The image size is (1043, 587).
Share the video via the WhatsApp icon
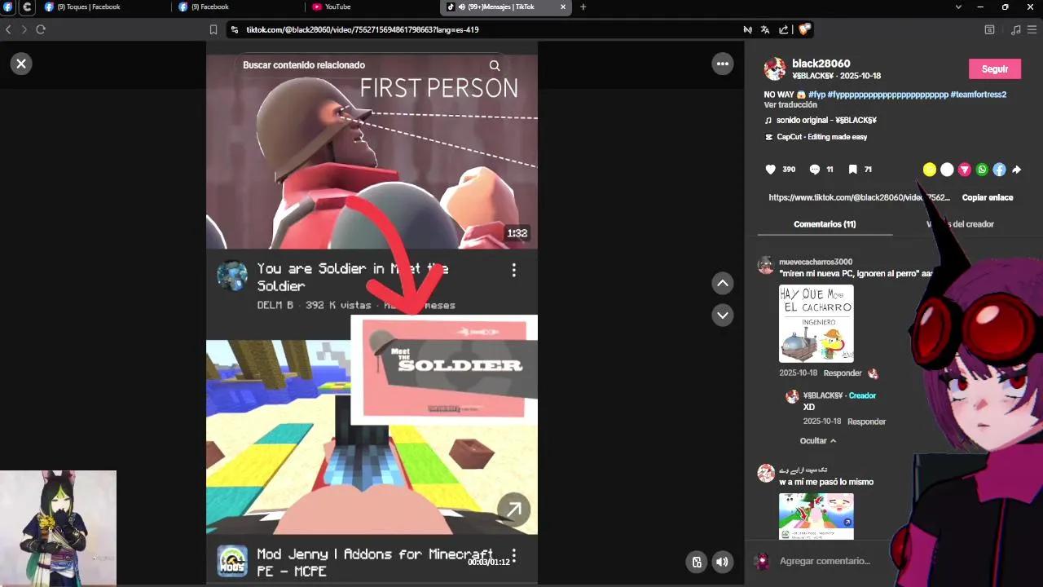coord(982,170)
